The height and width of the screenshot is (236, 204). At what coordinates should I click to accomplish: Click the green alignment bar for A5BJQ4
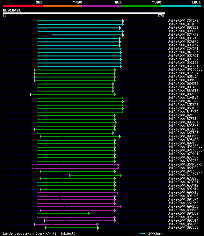click(x=75, y=77)
